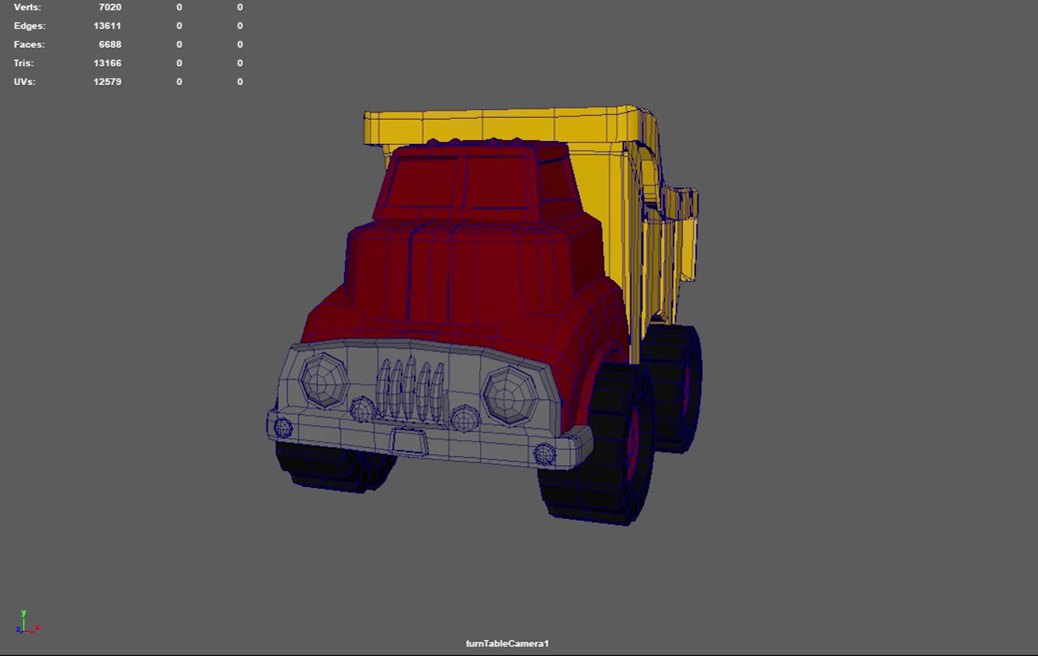Viewport: 1038px width, 656px height.
Task: Click the Edges label in the heads-up display
Action: (x=30, y=25)
